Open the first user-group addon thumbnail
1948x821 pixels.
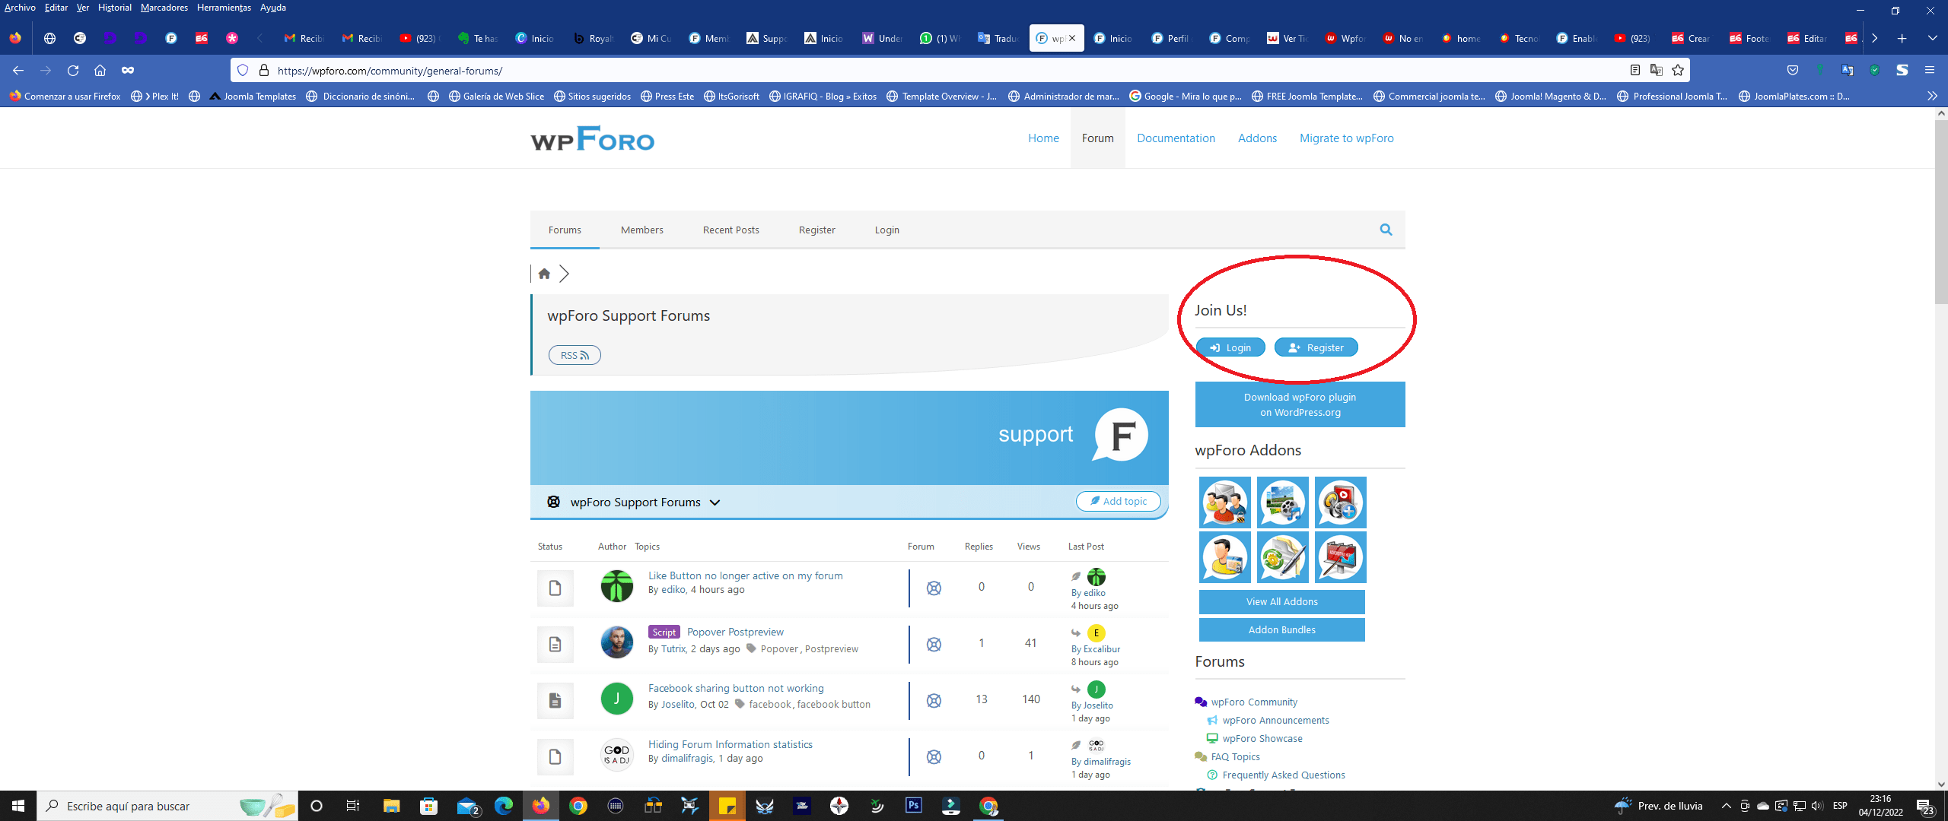point(1224,502)
